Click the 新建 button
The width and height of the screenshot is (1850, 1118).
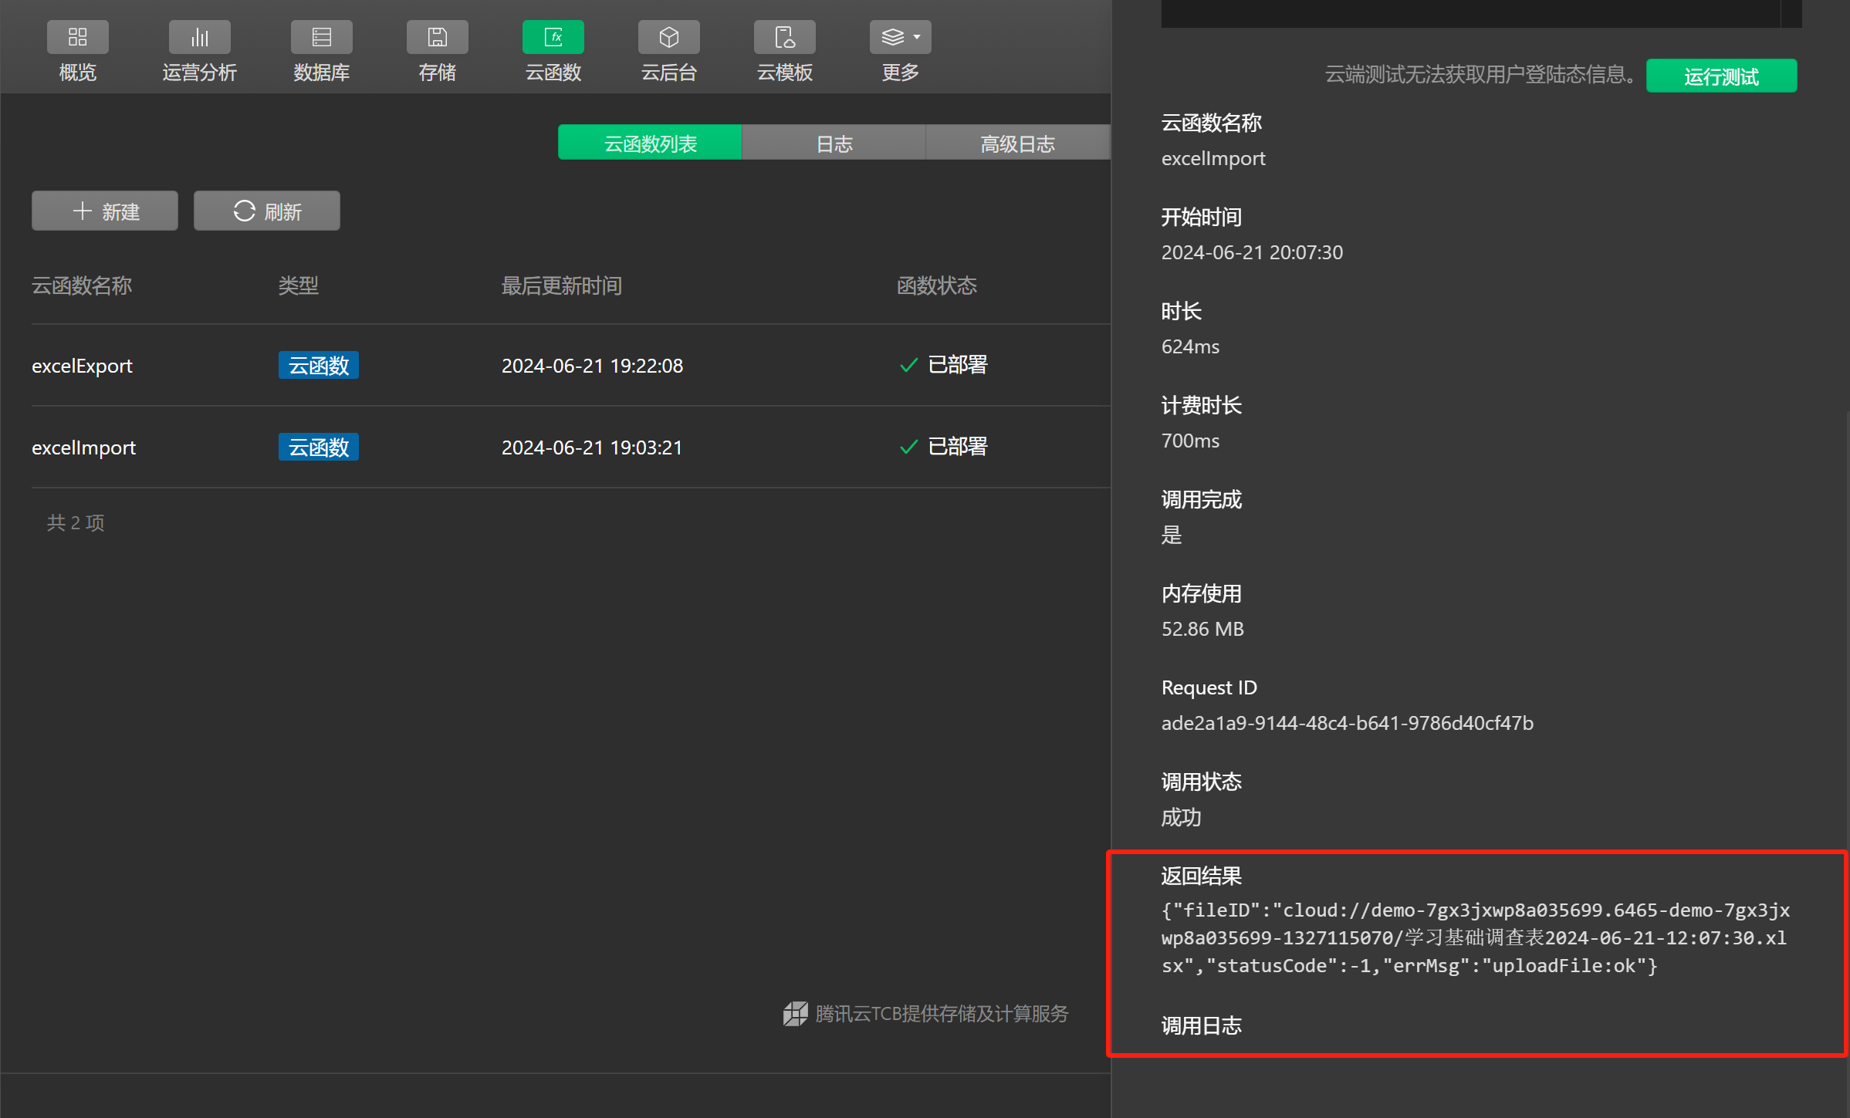[x=105, y=211]
